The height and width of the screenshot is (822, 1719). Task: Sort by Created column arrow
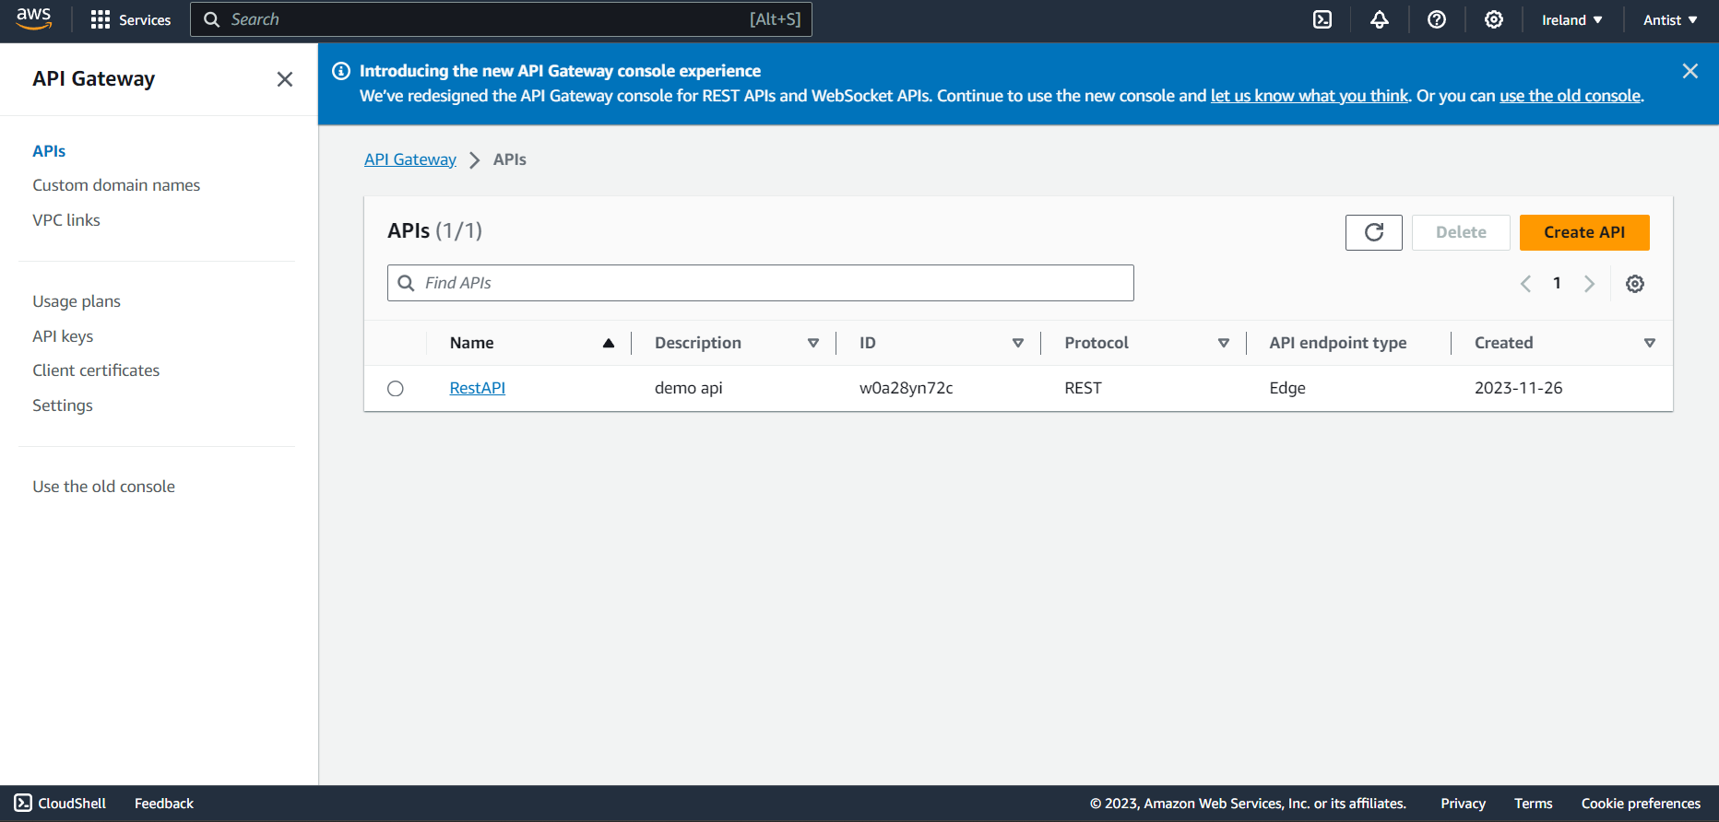[1650, 343]
